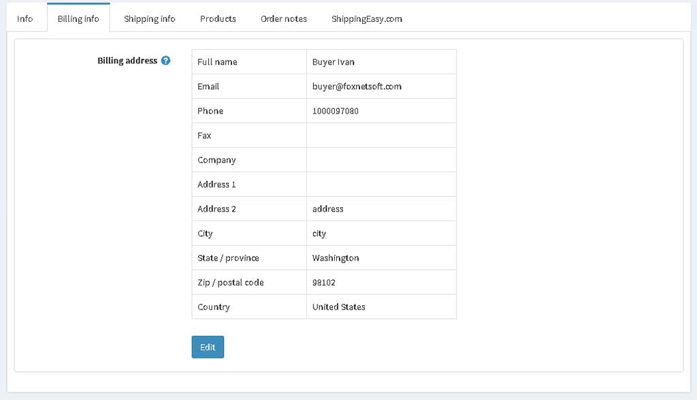Click the United States country value

click(339, 307)
